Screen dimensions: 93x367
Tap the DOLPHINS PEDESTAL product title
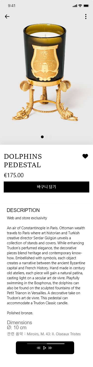[23, 161]
